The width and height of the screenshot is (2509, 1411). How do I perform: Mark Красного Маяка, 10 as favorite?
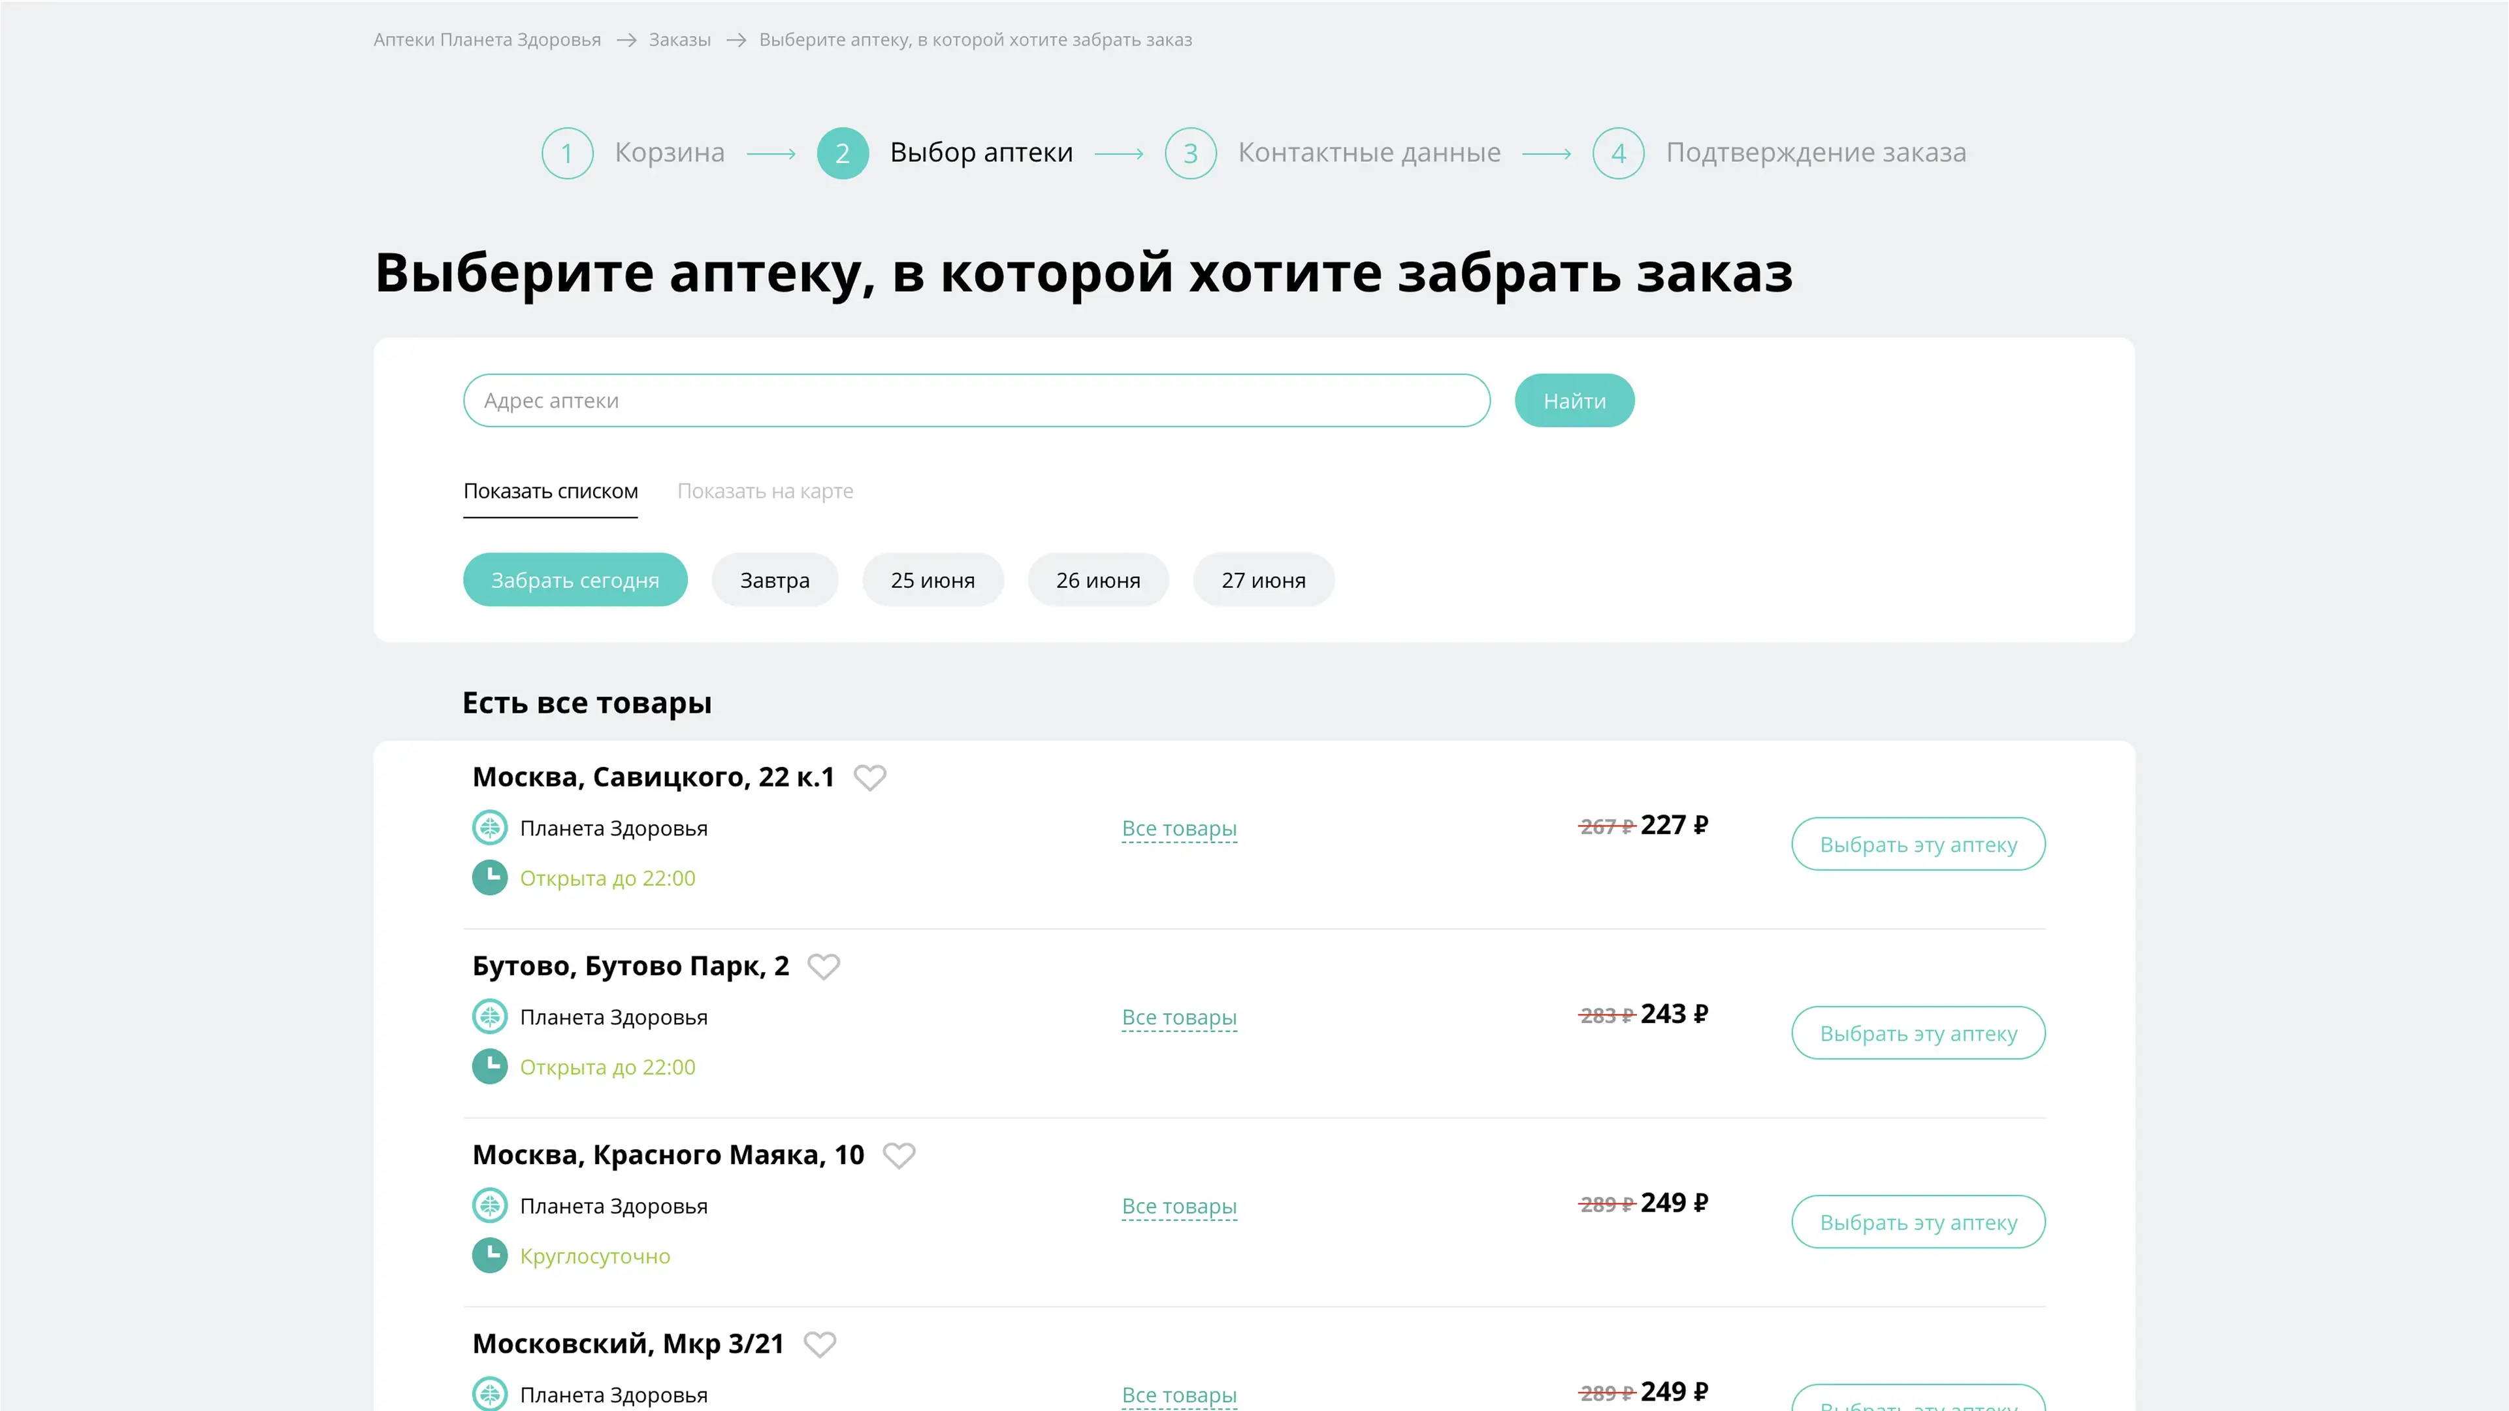[x=899, y=1155]
